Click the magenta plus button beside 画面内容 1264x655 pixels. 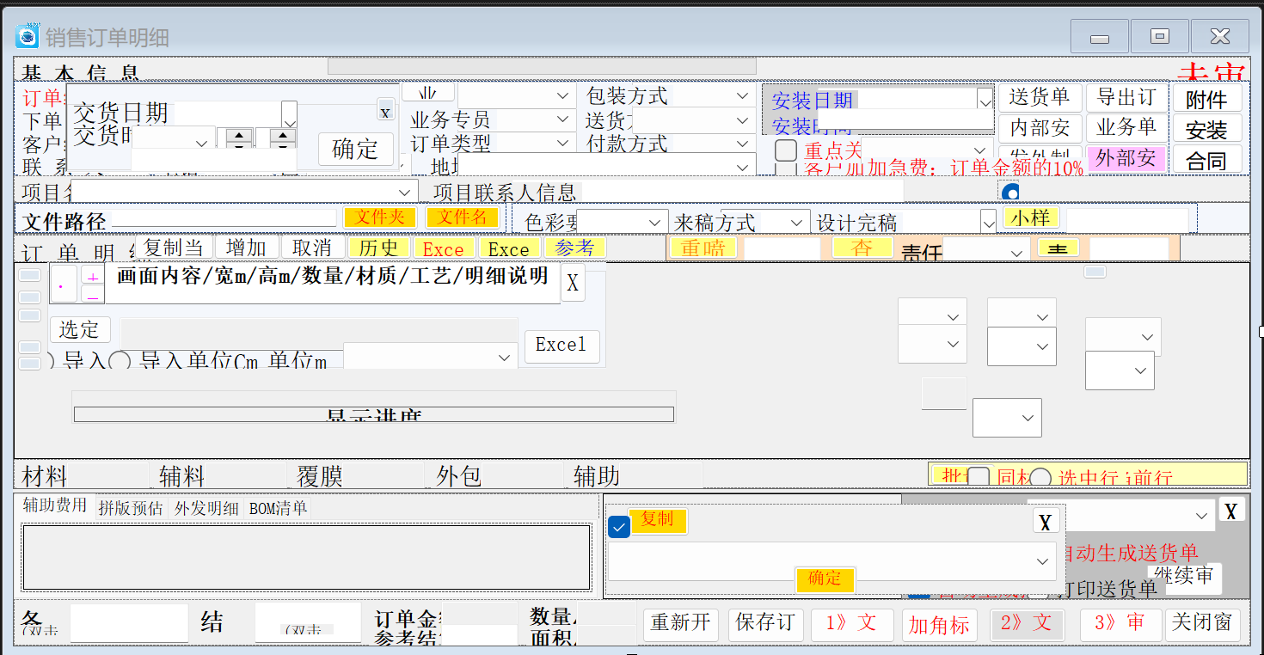pos(93,276)
